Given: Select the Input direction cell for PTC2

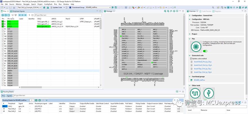Looking at the screenshot, I should tap(74, 109).
